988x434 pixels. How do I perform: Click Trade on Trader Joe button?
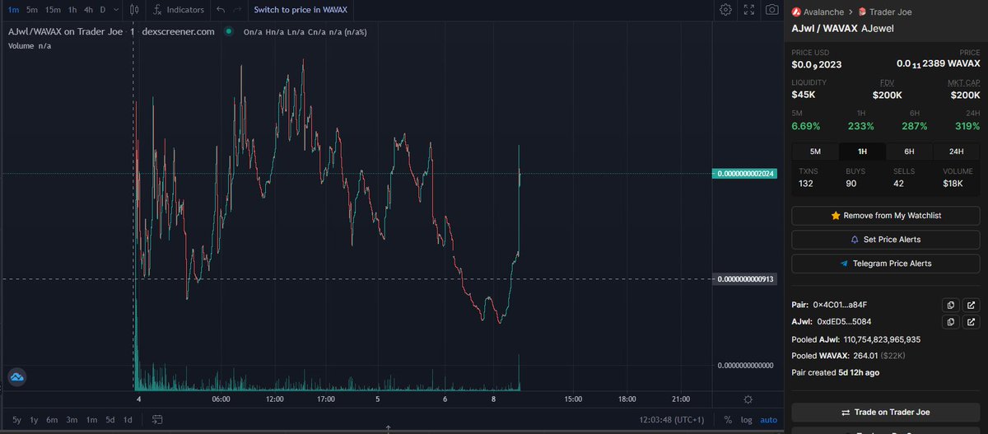[x=886, y=412]
